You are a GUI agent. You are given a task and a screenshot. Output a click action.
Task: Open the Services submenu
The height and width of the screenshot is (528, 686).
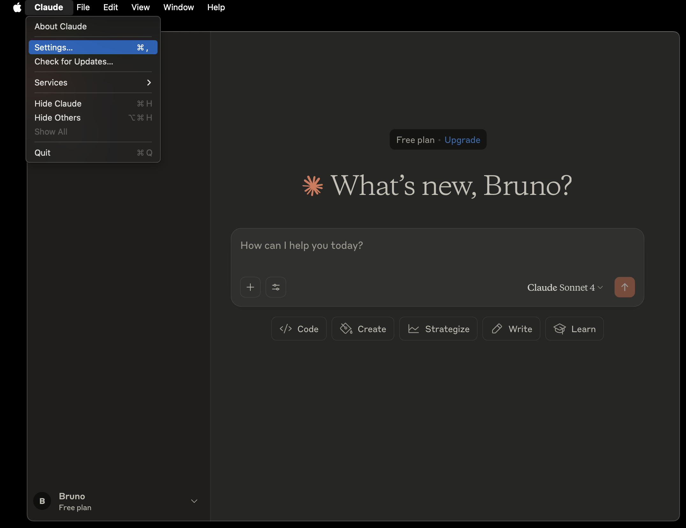(x=93, y=83)
